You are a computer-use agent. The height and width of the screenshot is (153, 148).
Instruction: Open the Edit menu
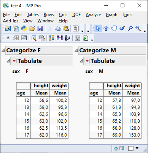click(x=18, y=15)
